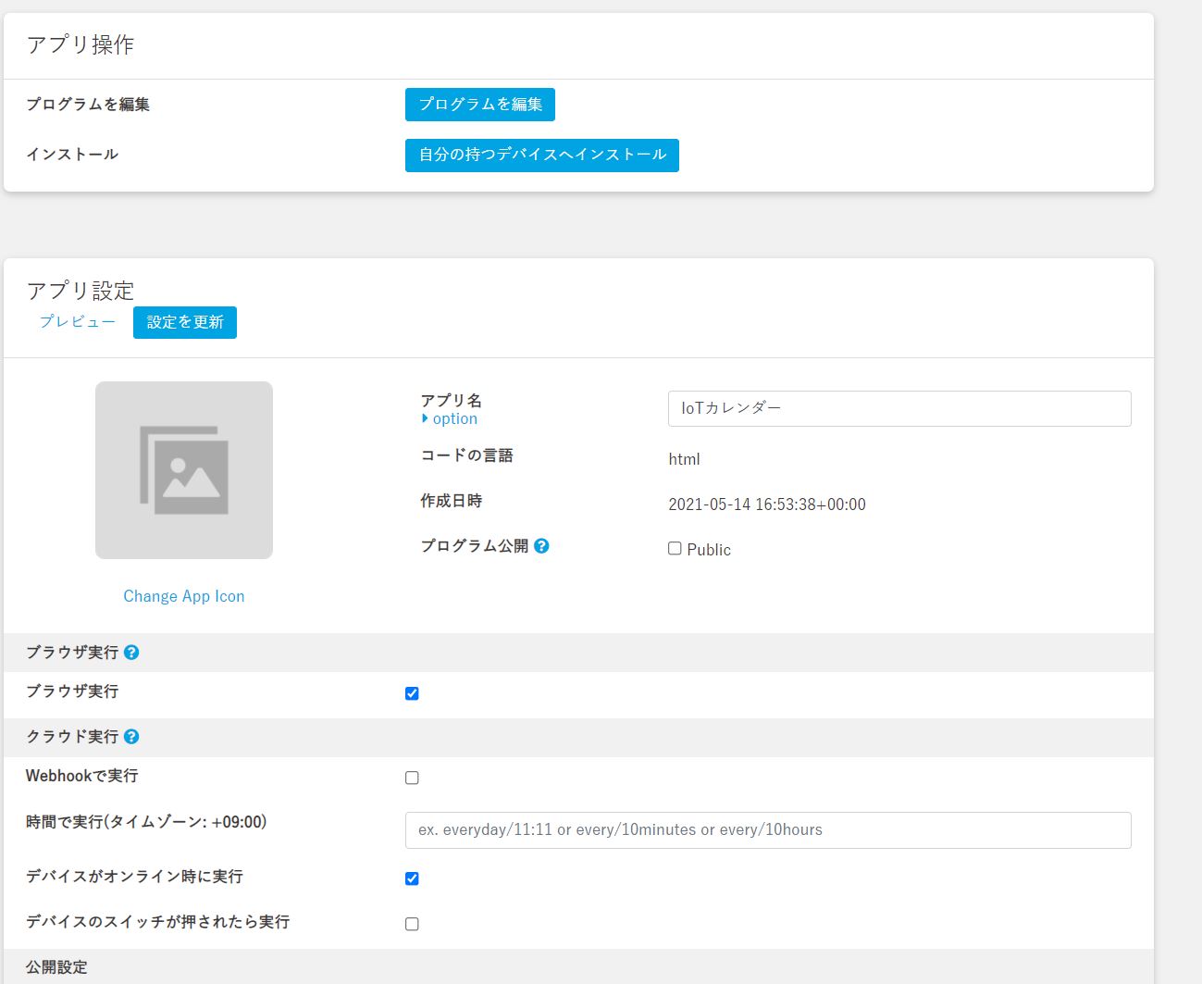Uncheck the ブラウザ実行 checkbox

coord(412,693)
